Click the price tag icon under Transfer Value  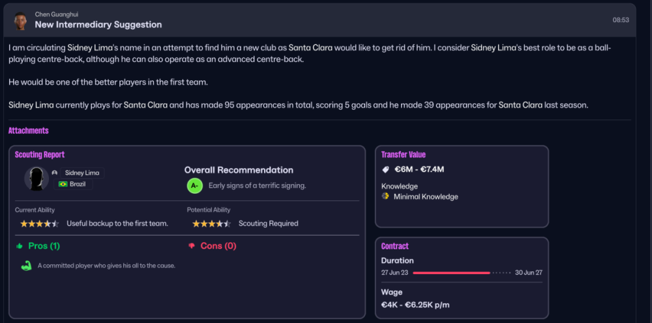pyautogui.click(x=385, y=170)
